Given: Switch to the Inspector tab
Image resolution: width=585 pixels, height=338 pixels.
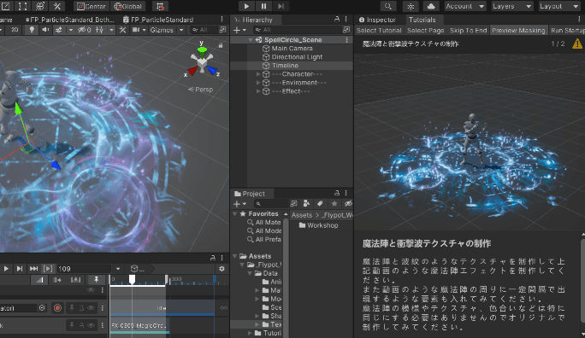Looking at the screenshot, I should pyautogui.click(x=377, y=20).
